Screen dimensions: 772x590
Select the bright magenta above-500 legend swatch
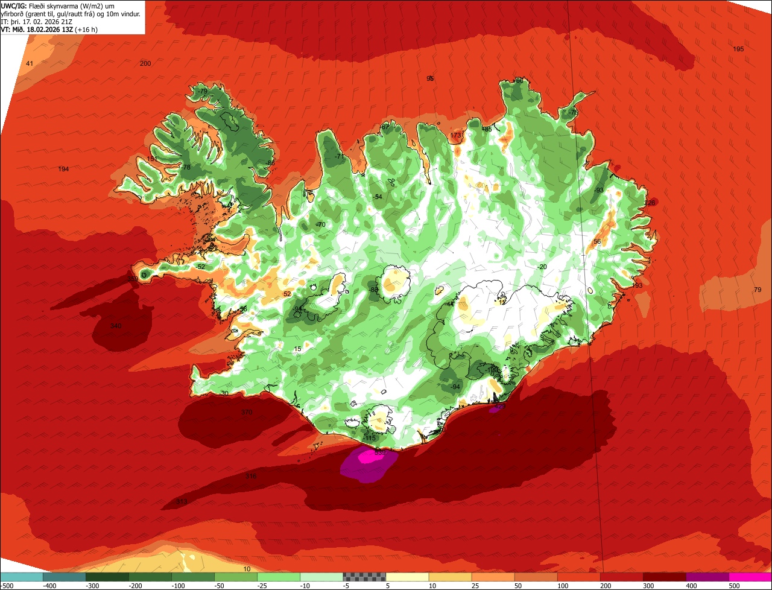[750, 577]
